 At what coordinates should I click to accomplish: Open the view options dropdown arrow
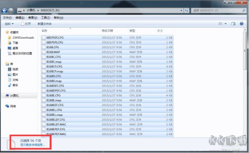[225, 24]
